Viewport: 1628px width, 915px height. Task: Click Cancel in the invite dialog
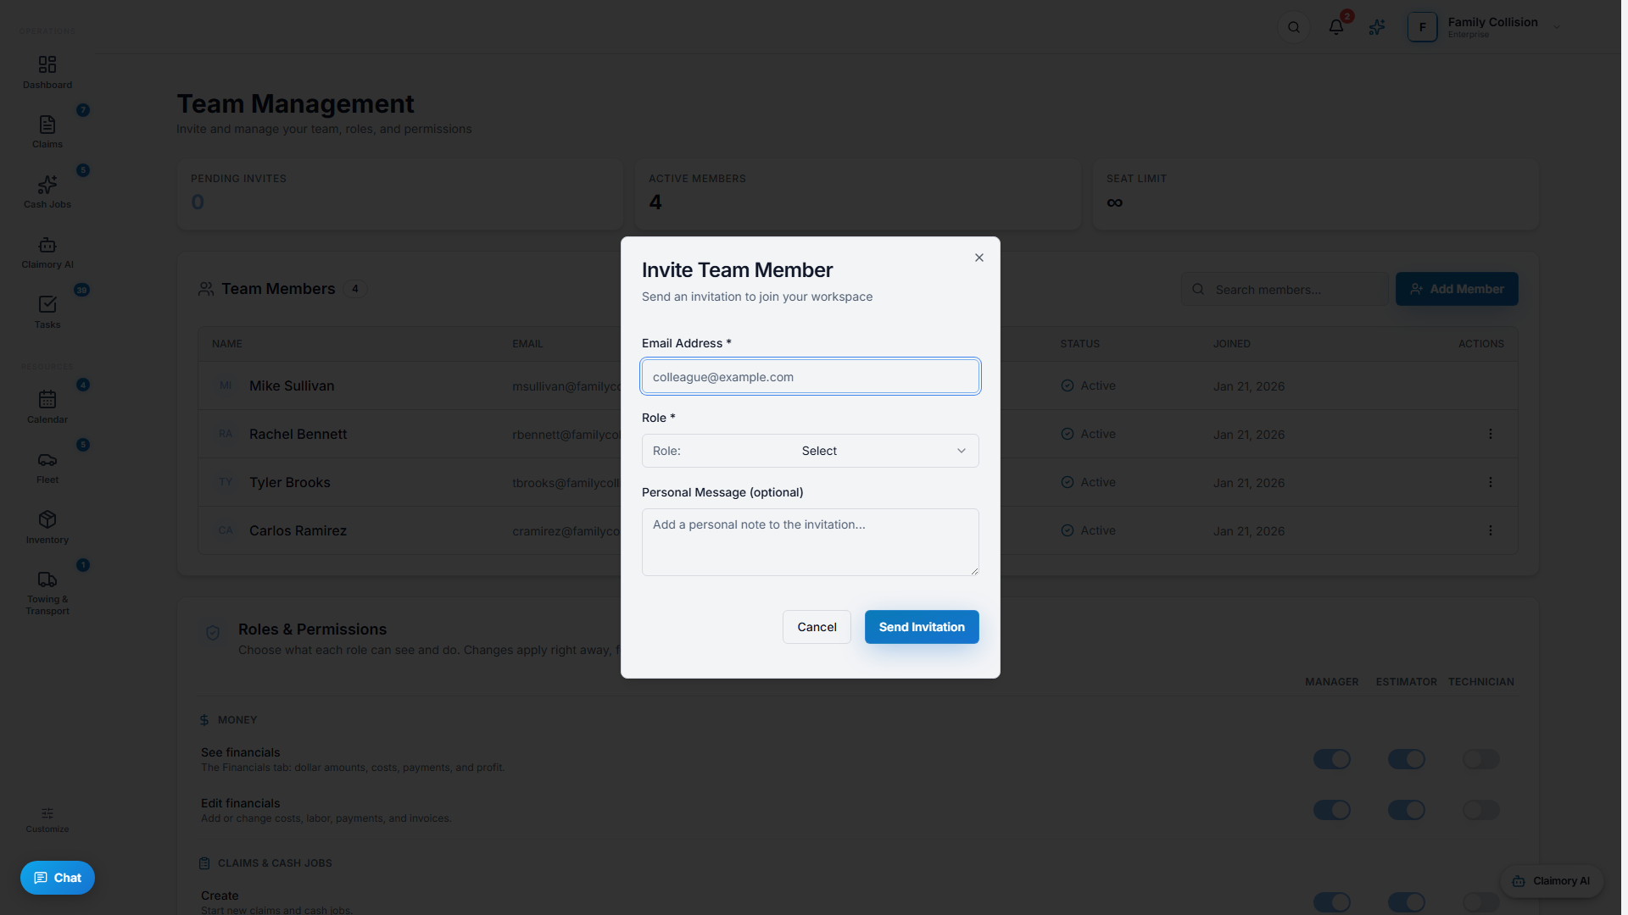click(x=817, y=627)
